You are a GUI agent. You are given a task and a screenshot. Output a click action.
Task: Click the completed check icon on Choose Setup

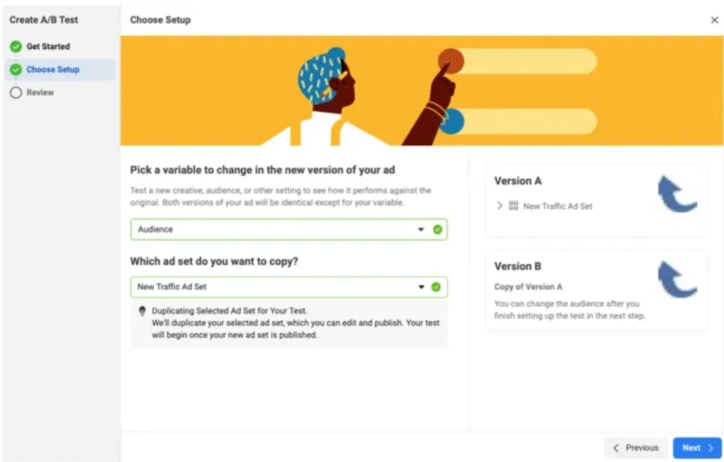(x=17, y=69)
